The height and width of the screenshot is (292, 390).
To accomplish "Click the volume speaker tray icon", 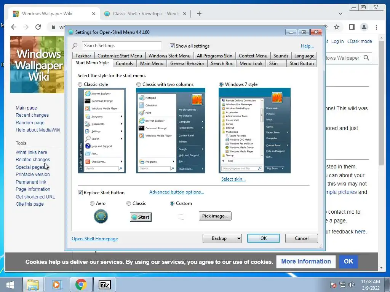I will [351, 285].
